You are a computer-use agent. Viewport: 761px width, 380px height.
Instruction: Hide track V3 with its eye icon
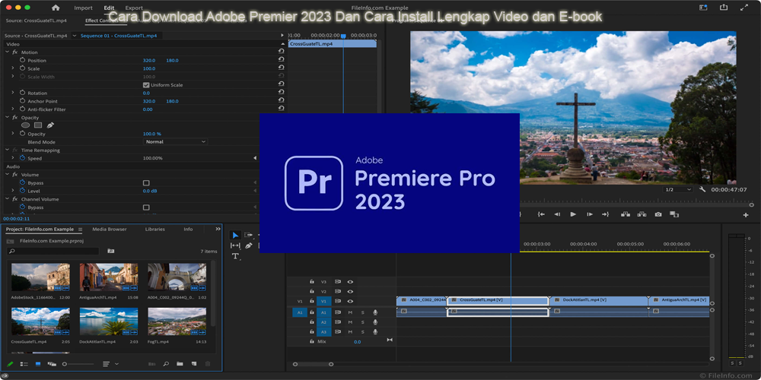[350, 282]
